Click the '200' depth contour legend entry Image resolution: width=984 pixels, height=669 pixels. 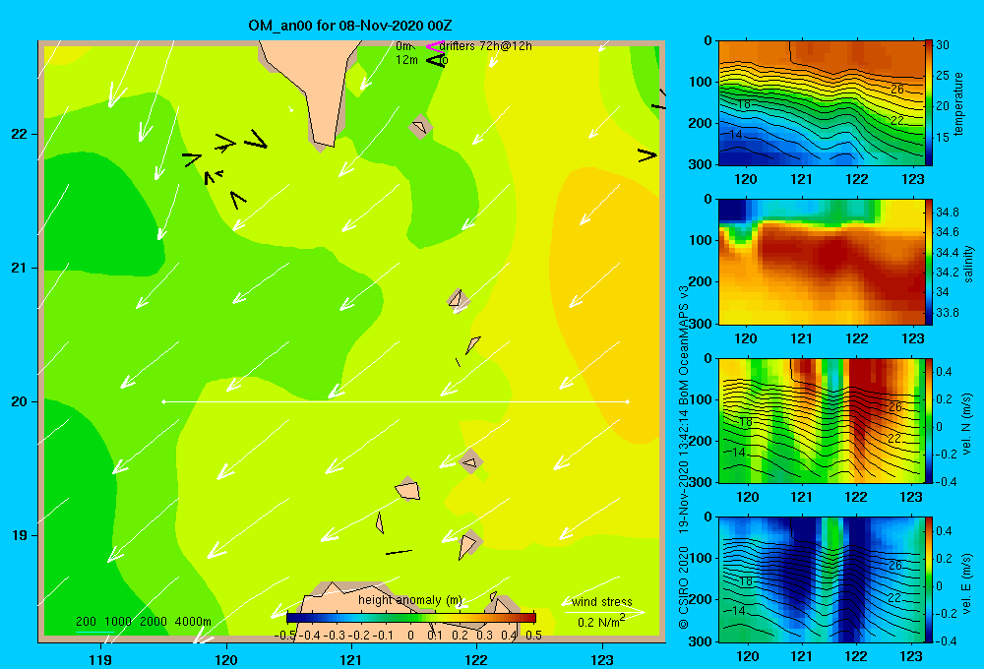(x=86, y=622)
